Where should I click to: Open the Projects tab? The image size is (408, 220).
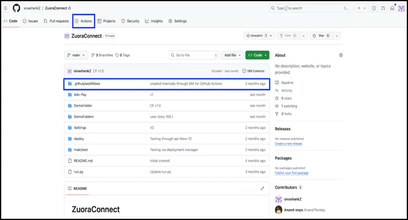pos(106,21)
